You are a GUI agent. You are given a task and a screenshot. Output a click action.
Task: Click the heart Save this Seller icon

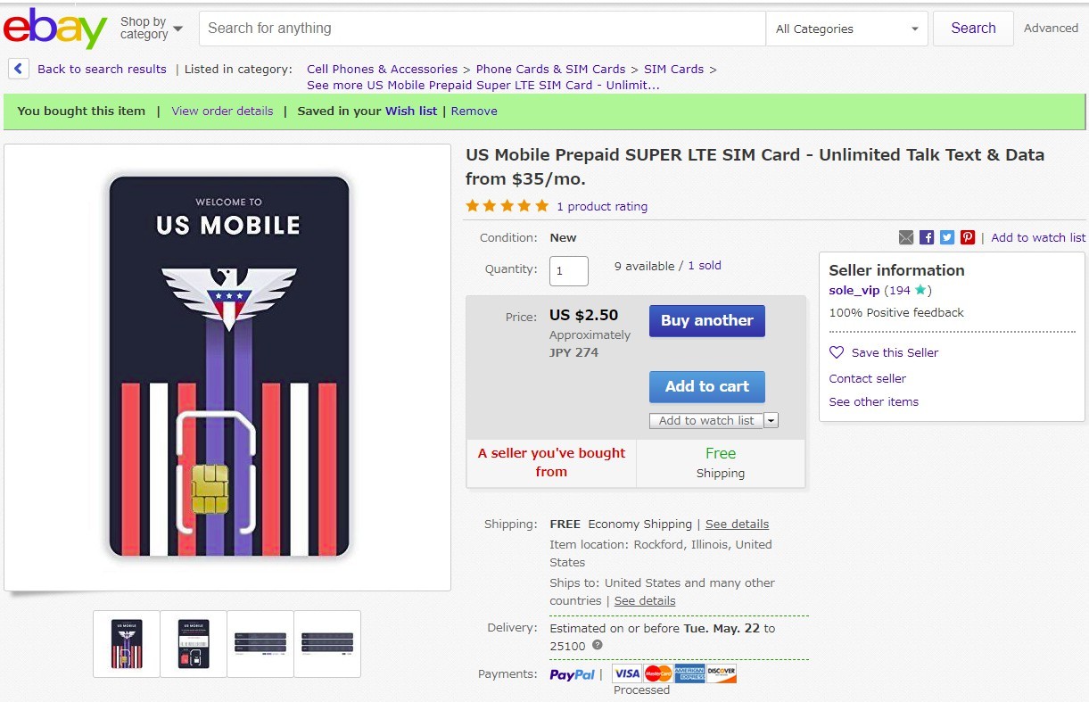(837, 352)
